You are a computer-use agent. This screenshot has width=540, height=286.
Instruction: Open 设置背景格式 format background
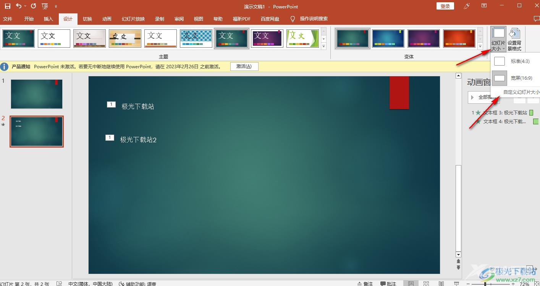(514, 39)
